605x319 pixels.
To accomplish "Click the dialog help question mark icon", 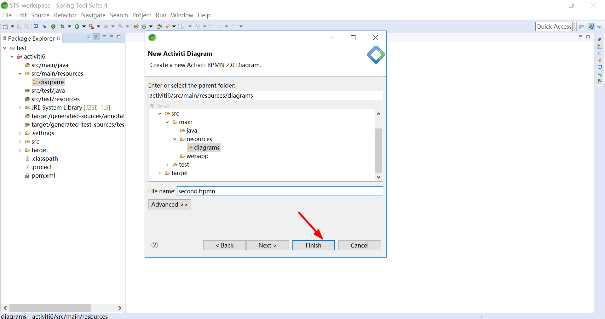I will point(155,245).
